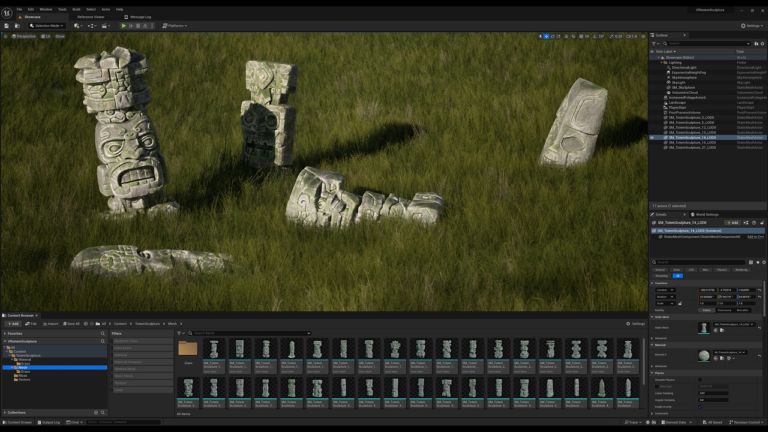
Task: Browse to static mesh in Content Browser
Action: click(x=722, y=330)
